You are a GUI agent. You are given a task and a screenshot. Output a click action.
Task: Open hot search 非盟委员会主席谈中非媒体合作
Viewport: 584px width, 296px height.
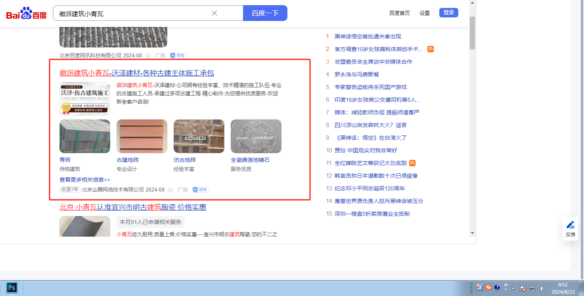click(x=373, y=62)
